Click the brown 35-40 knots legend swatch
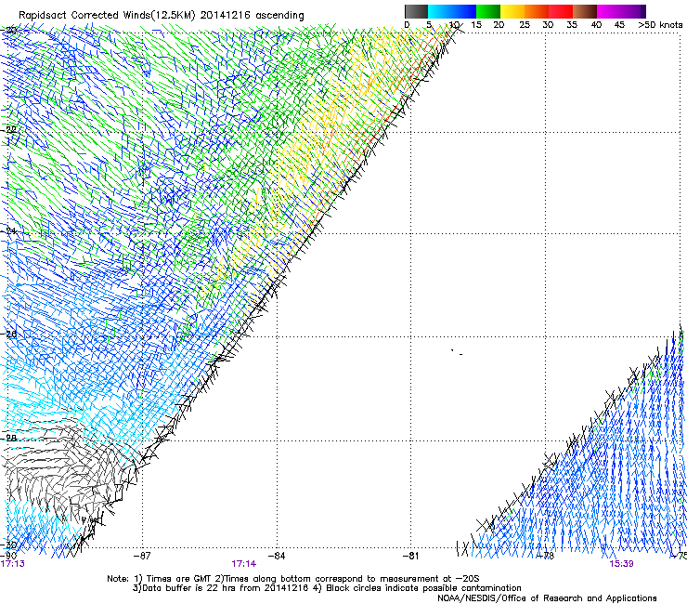This screenshot has width=687, height=604. pos(585,11)
